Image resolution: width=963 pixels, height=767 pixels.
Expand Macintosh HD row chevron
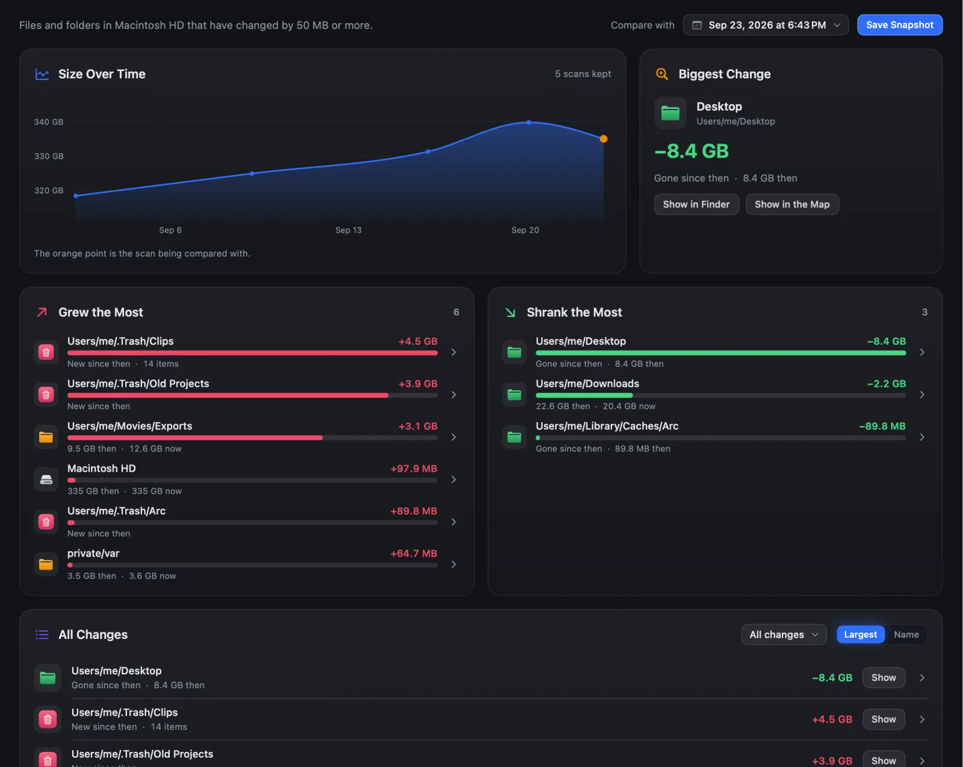coord(454,479)
